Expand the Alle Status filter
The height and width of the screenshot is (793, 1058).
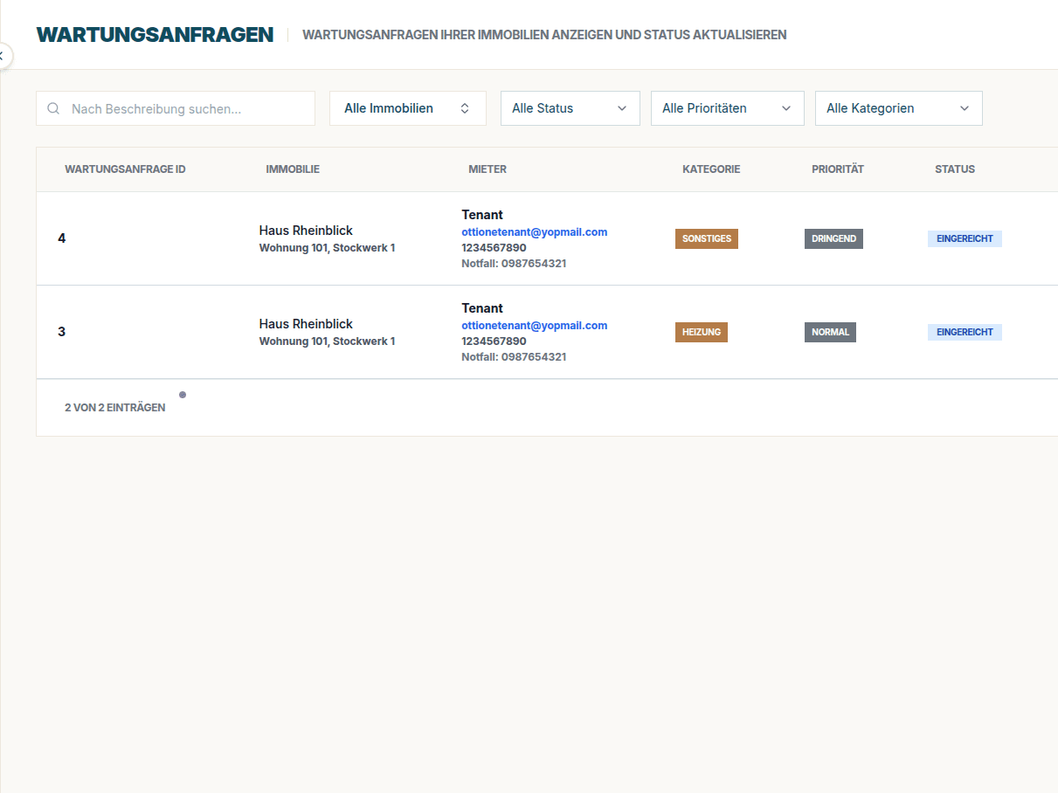point(570,108)
